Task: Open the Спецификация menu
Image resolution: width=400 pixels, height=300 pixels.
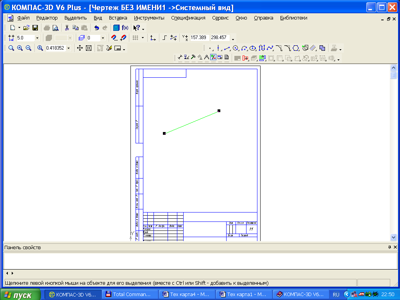Action: (188, 18)
